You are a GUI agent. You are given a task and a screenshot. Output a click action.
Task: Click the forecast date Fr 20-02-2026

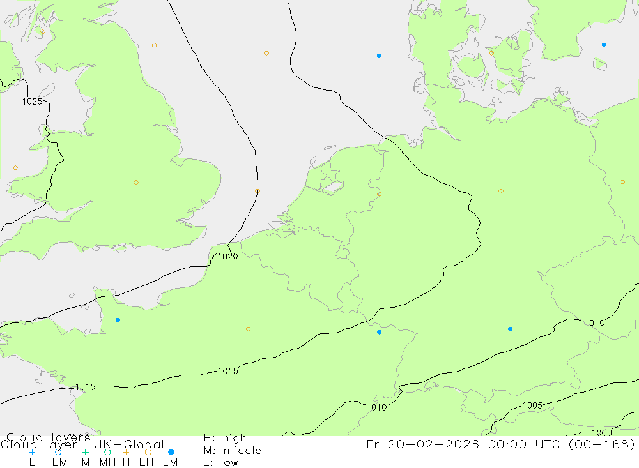[x=422, y=444]
